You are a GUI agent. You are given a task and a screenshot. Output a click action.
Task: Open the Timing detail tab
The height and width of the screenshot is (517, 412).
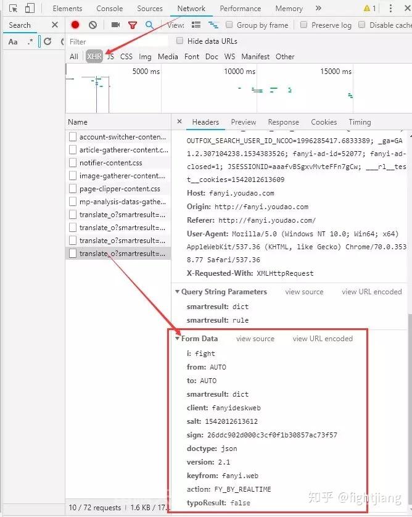[x=360, y=122]
